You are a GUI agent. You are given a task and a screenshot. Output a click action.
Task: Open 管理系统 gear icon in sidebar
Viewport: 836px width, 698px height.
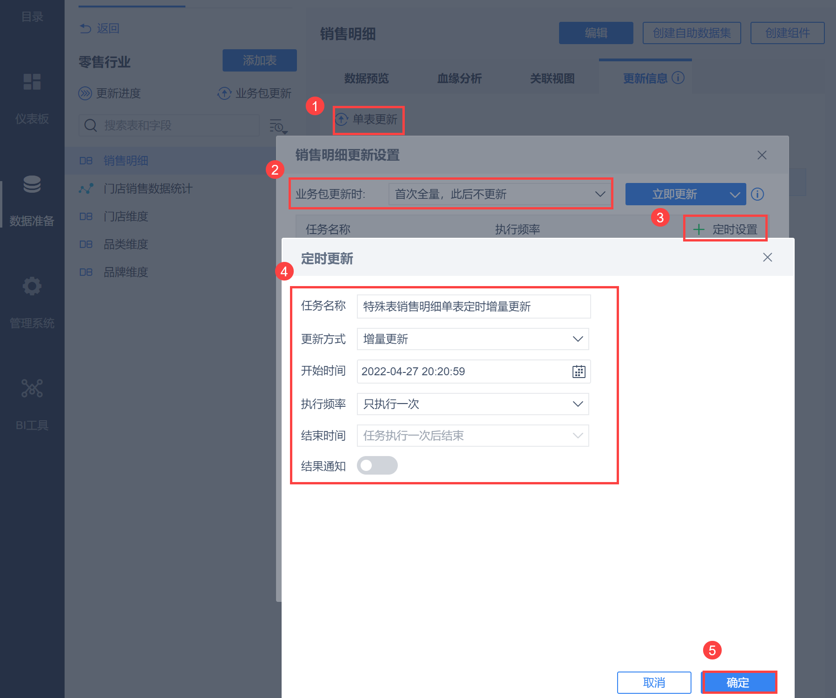32,286
